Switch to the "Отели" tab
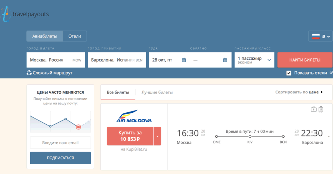 pos(75,36)
